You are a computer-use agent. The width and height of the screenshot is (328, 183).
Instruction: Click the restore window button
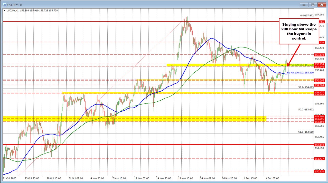click(x=313, y=5)
